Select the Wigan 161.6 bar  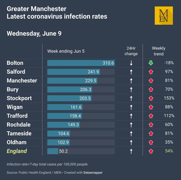coord(65,107)
